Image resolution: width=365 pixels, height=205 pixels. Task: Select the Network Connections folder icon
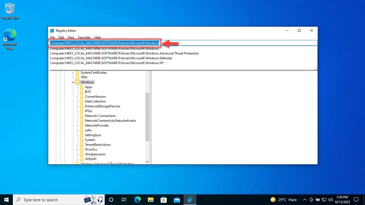[82, 116]
